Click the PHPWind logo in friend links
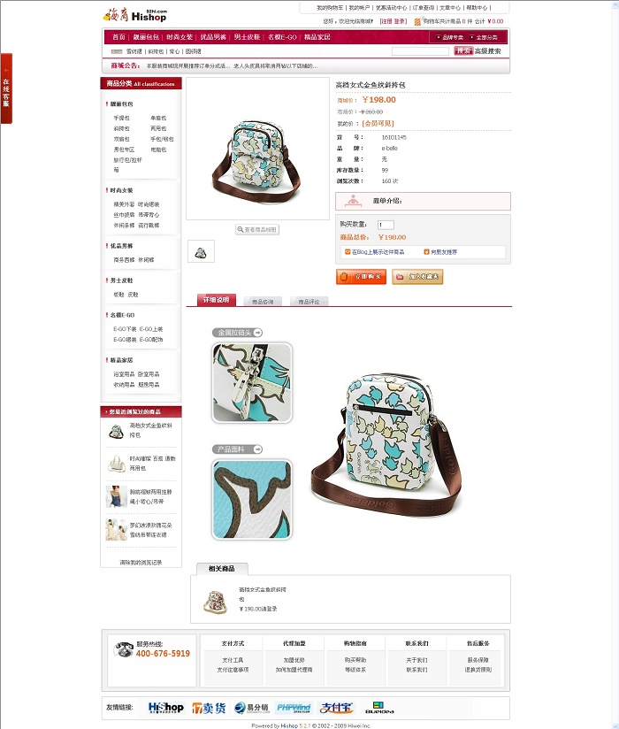This screenshot has height=729, width=619. [x=294, y=708]
